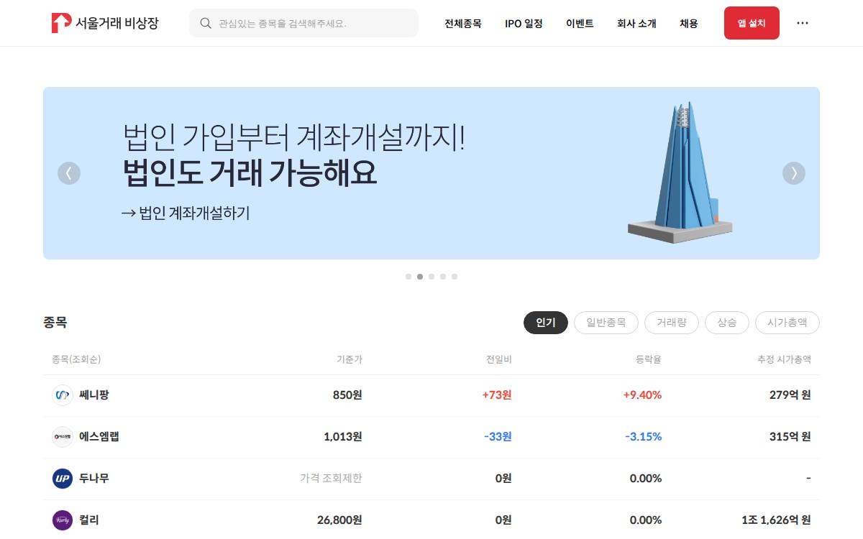Open the IPO 일정 menu
This screenshot has width=863, height=539.
[x=524, y=23]
